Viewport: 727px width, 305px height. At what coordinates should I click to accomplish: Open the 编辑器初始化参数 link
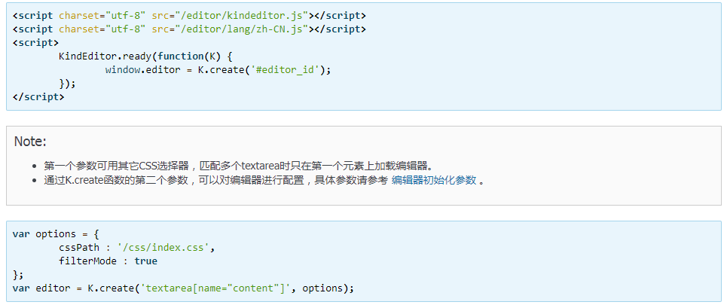[x=434, y=181]
